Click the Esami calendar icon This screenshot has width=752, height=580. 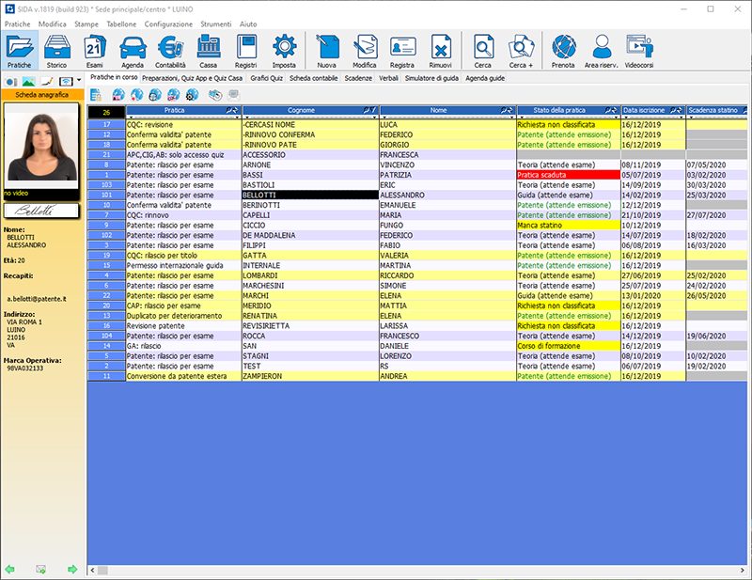click(x=95, y=52)
